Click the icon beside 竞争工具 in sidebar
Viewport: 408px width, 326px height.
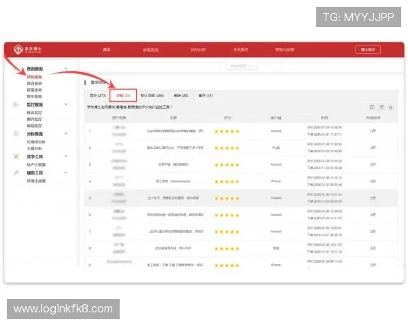pos(16,156)
